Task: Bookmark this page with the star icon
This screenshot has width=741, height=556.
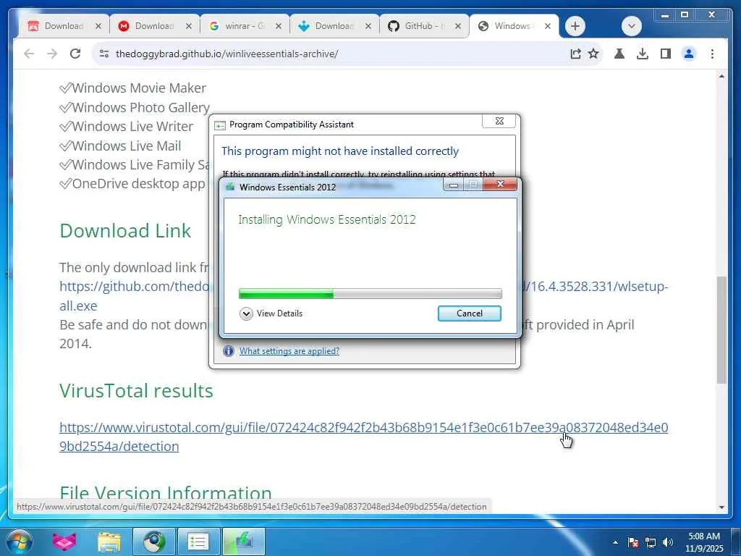Action: [x=593, y=54]
